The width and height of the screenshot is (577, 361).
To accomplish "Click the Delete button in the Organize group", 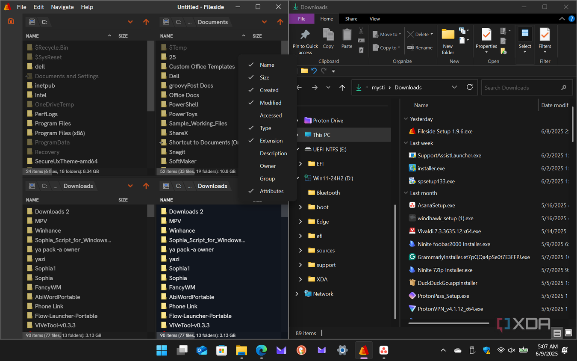I will (x=420, y=34).
